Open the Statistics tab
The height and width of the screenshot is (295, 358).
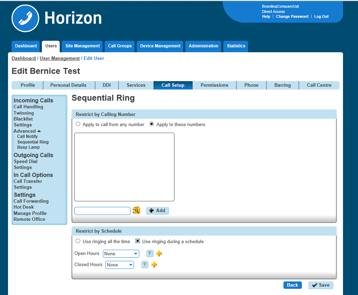click(236, 46)
